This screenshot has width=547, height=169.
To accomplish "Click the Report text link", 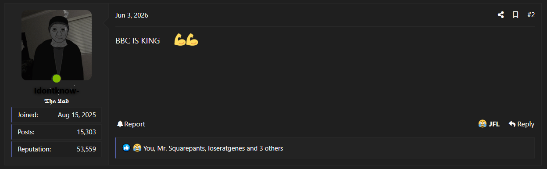I will point(135,124).
